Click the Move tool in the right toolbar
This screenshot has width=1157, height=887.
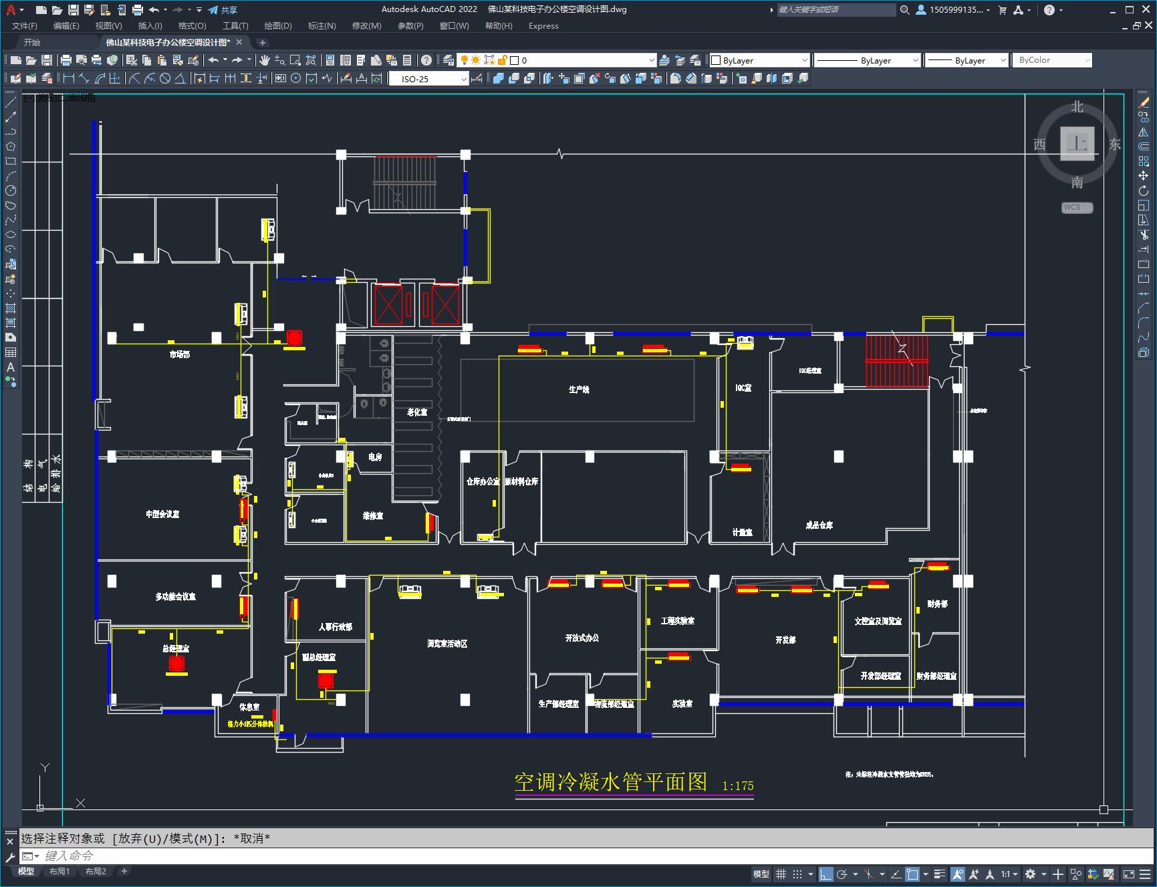point(1144,176)
